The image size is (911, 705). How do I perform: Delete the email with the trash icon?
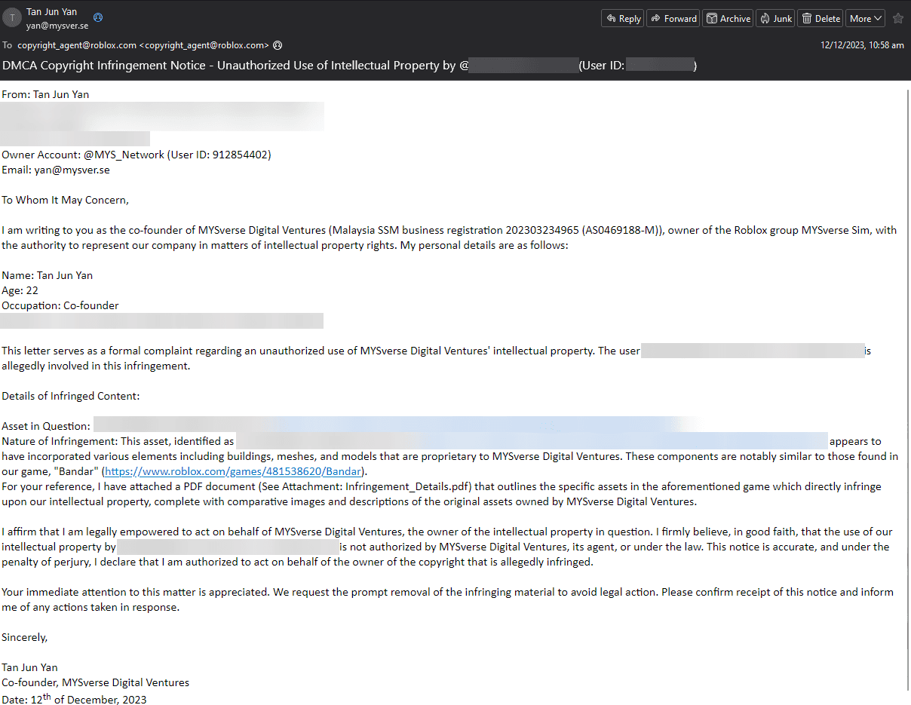(x=821, y=19)
